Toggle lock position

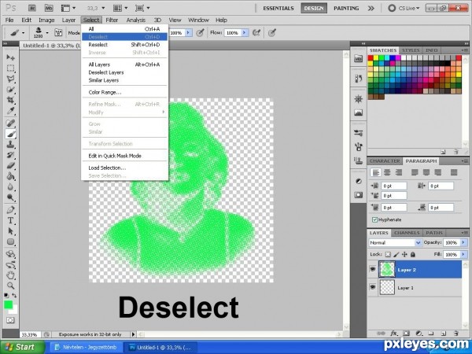coord(404,254)
